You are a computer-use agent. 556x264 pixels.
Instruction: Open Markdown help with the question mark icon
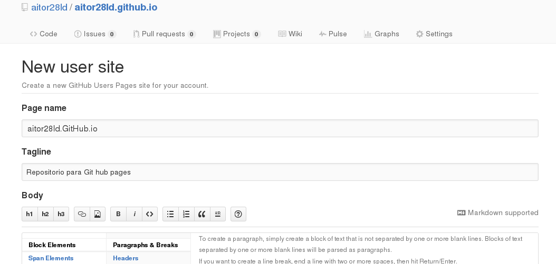(238, 214)
